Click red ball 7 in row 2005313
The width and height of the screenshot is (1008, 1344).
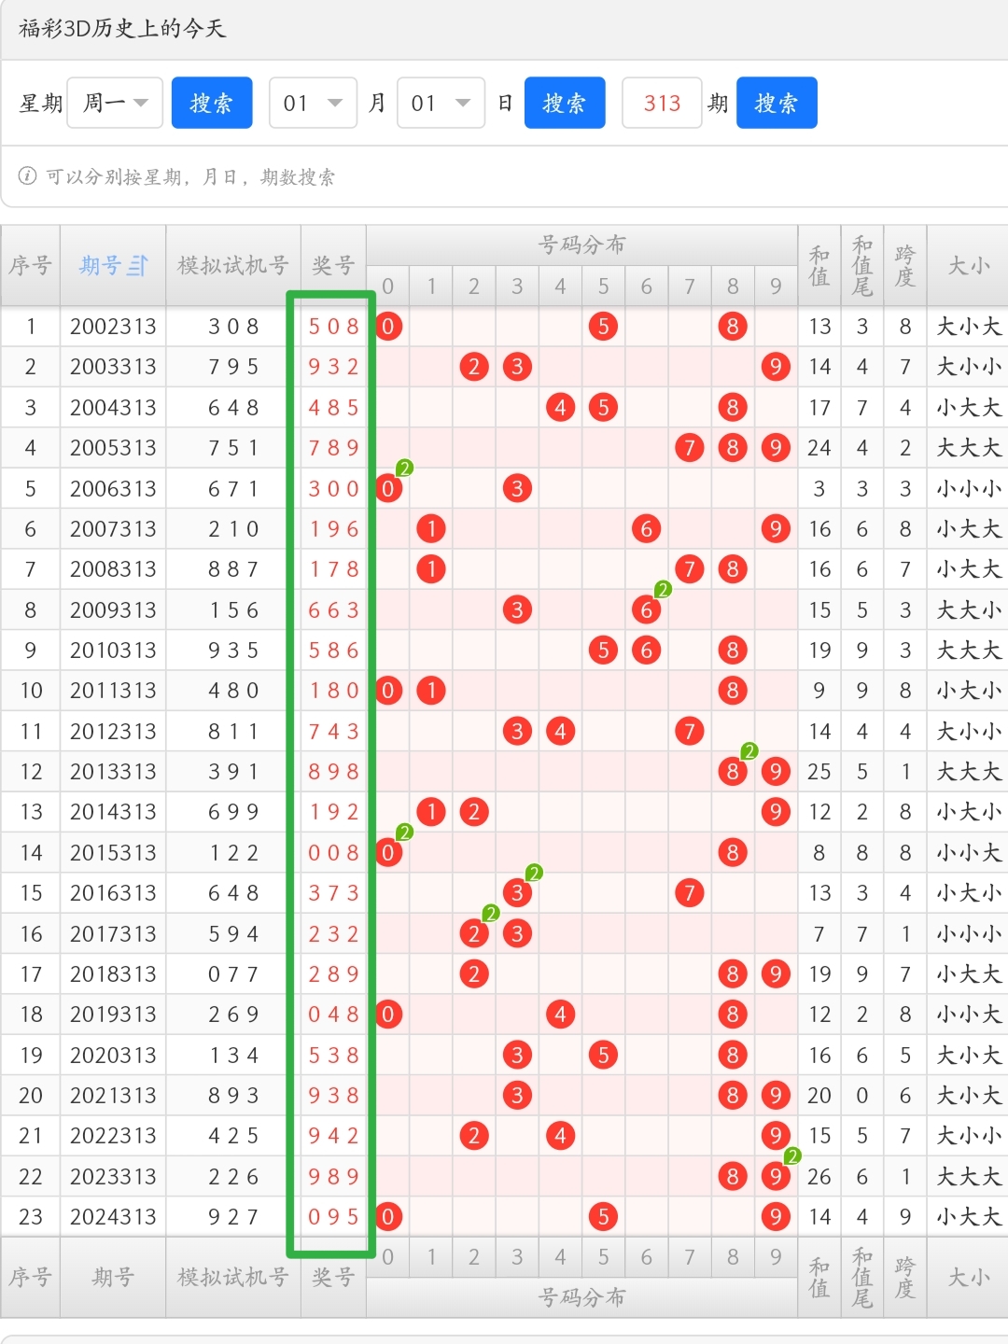(x=689, y=448)
